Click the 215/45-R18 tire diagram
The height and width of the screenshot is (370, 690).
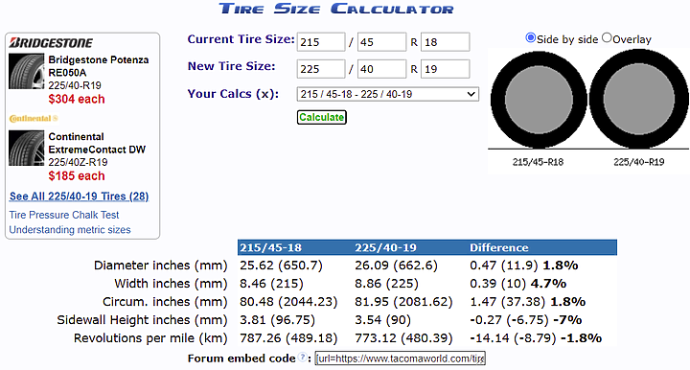click(x=539, y=100)
